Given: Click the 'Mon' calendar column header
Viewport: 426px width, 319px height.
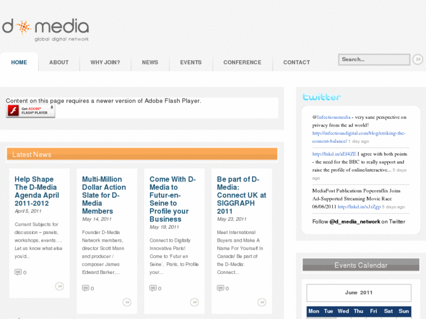Looking at the screenshot, I should click(314, 311).
